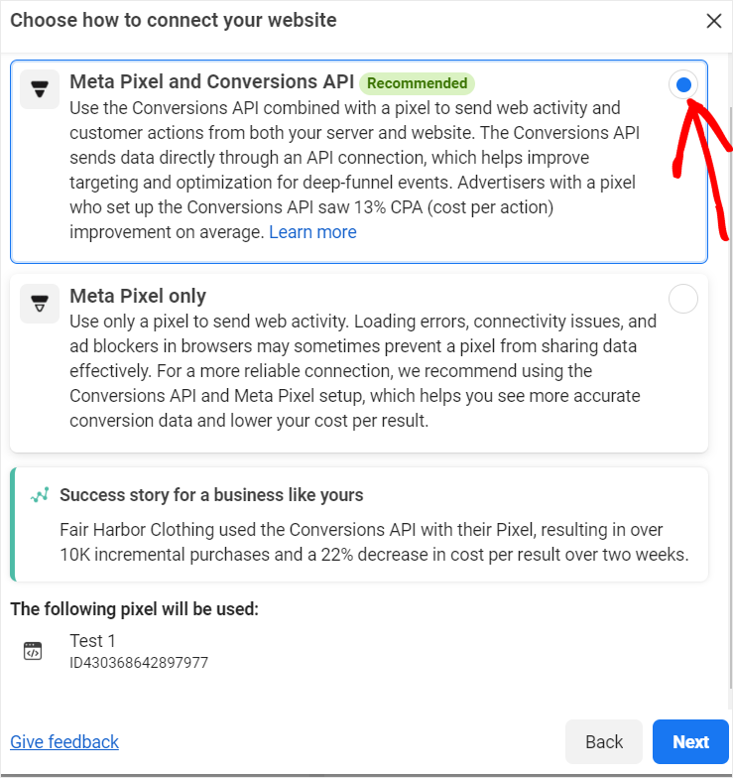Viewport: 733px width, 778px height.
Task: Close the connect your website dialog
Action: coord(714,21)
